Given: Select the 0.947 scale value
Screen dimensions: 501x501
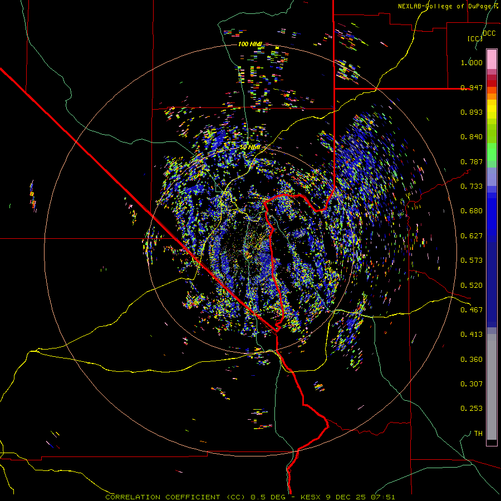Looking at the screenshot, I should click(x=471, y=87).
